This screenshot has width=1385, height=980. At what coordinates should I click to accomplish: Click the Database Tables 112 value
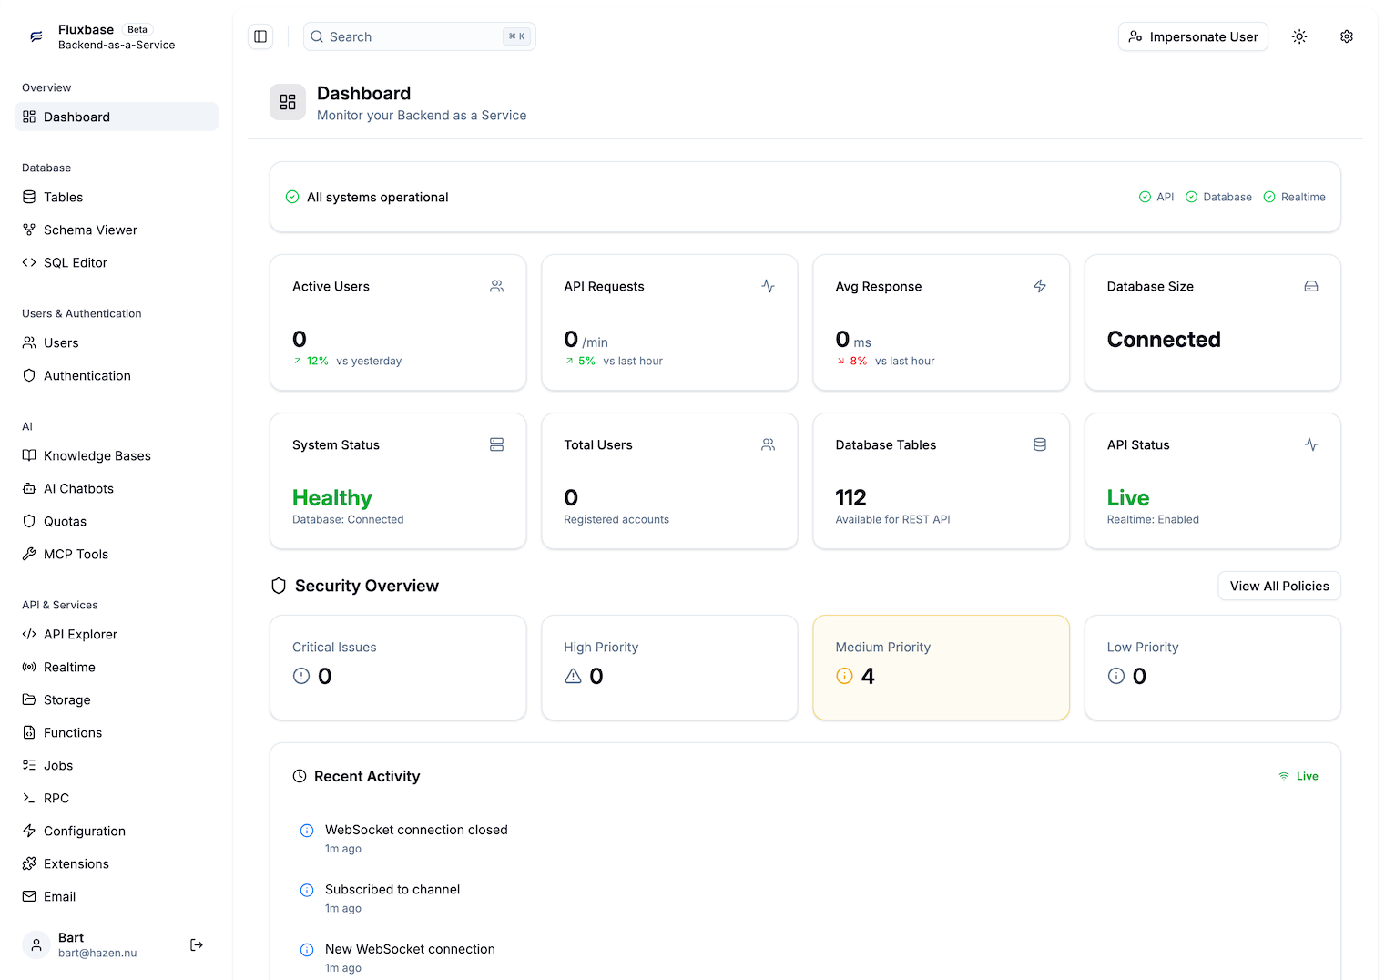tap(850, 497)
